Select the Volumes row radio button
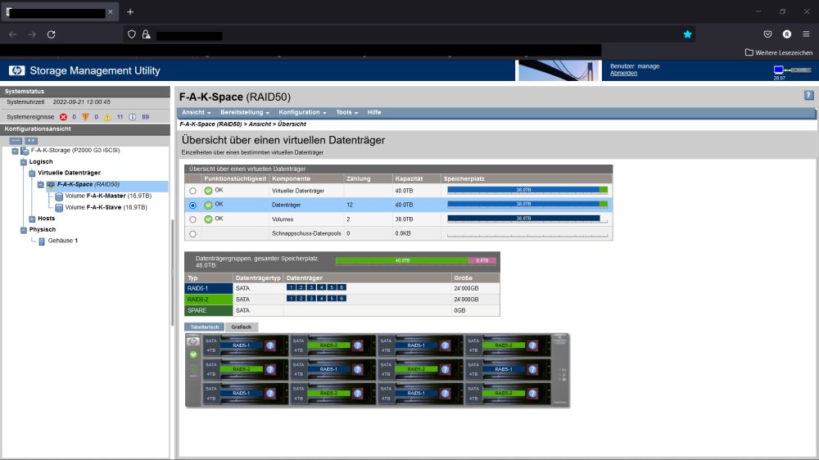Screen dimensions: 819x460 tap(192, 220)
